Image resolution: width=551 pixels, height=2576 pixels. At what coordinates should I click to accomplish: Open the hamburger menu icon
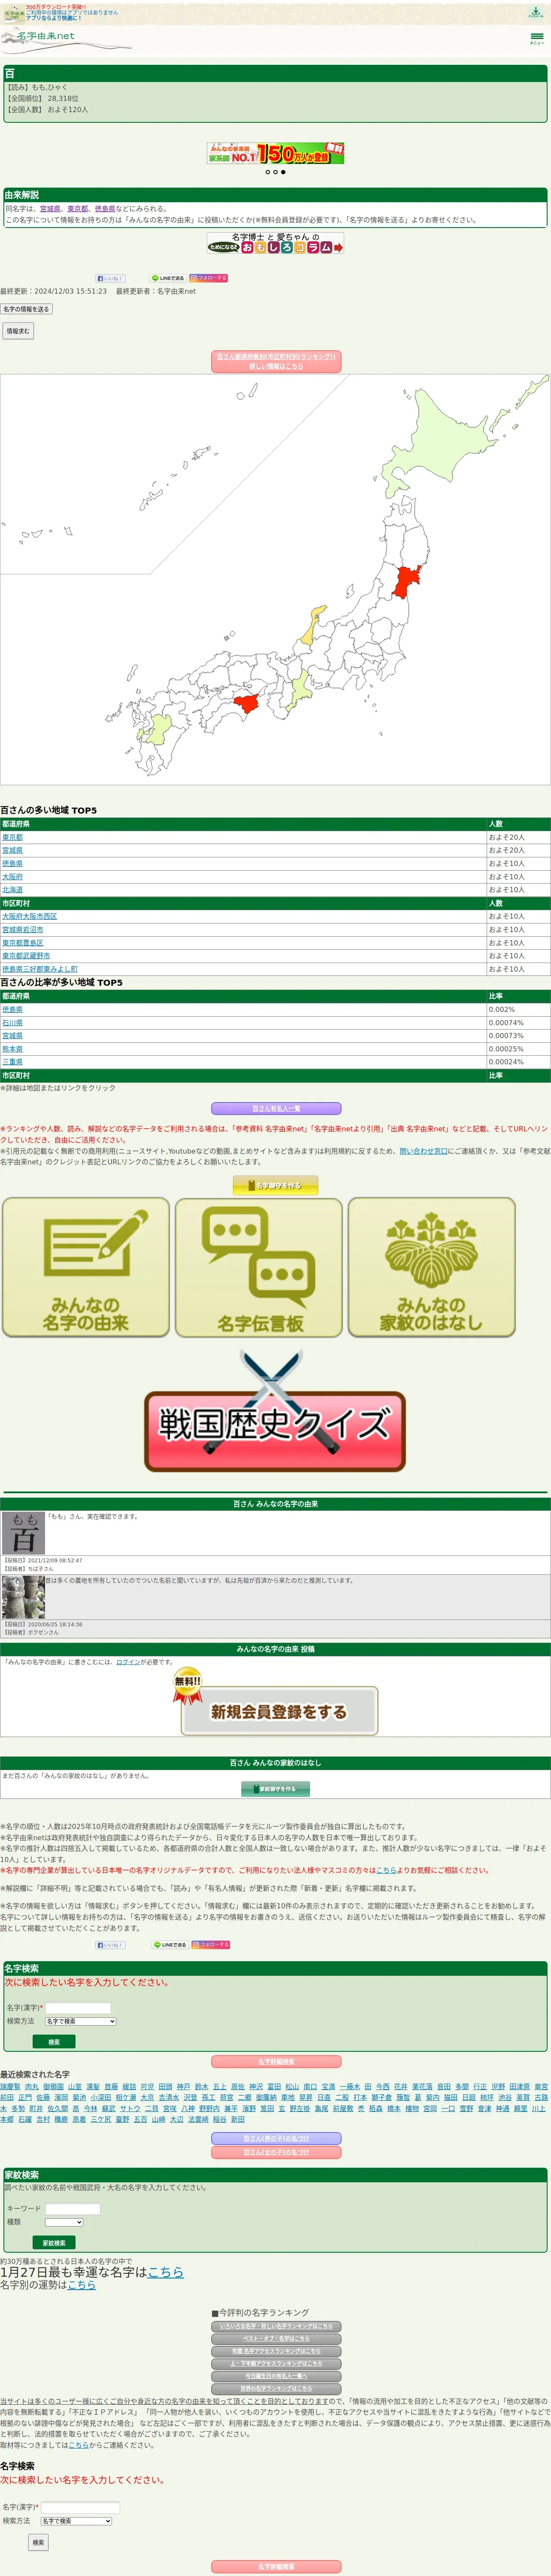537,38
